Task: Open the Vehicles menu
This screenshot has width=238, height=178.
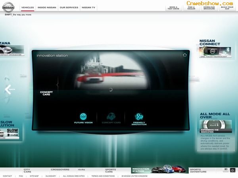Action: [x=28, y=8]
